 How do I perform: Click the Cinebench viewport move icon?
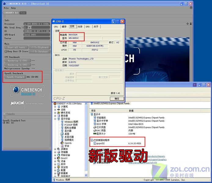tap(187, 24)
